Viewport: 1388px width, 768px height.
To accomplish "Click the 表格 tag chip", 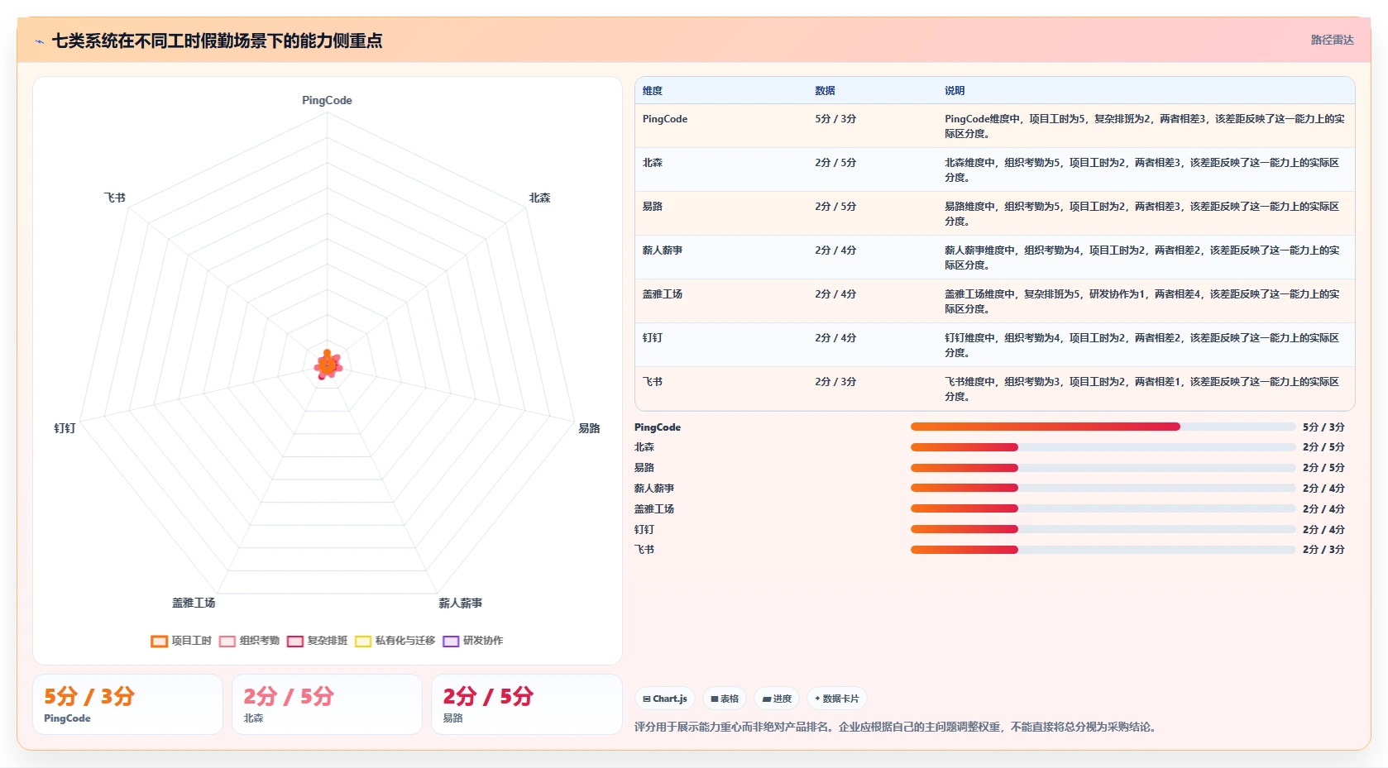I will [x=725, y=699].
